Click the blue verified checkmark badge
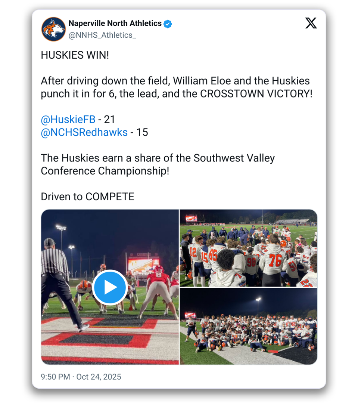358x405 pixels. tap(168, 24)
